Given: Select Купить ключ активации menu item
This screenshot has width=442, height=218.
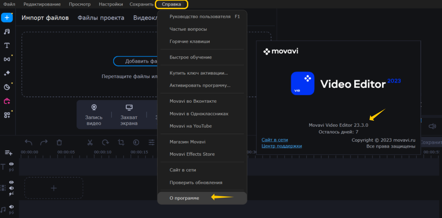Looking at the screenshot, I should pyautogui.click(x=202, y=73).
